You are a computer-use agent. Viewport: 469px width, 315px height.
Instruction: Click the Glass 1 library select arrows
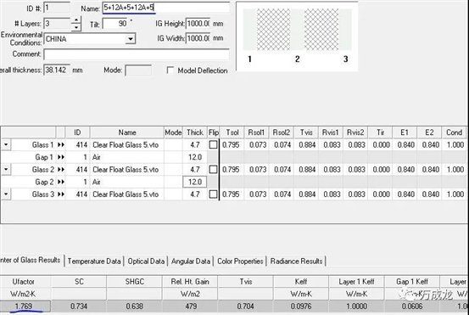pyautogui.click(x=61, y=145)
